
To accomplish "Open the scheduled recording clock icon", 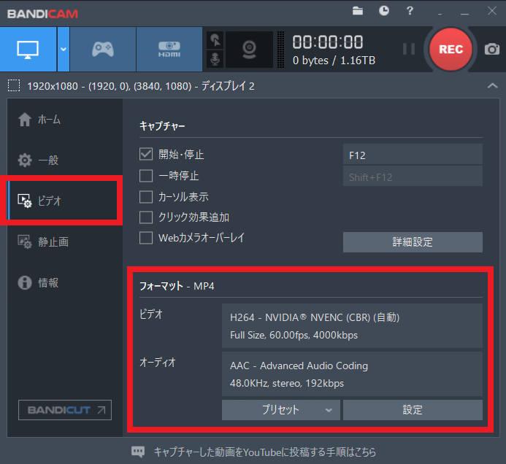I will pos(383,11).
